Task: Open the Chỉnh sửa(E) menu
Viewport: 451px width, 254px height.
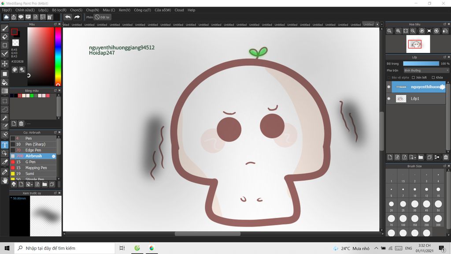Action: (x=25, y=10)
